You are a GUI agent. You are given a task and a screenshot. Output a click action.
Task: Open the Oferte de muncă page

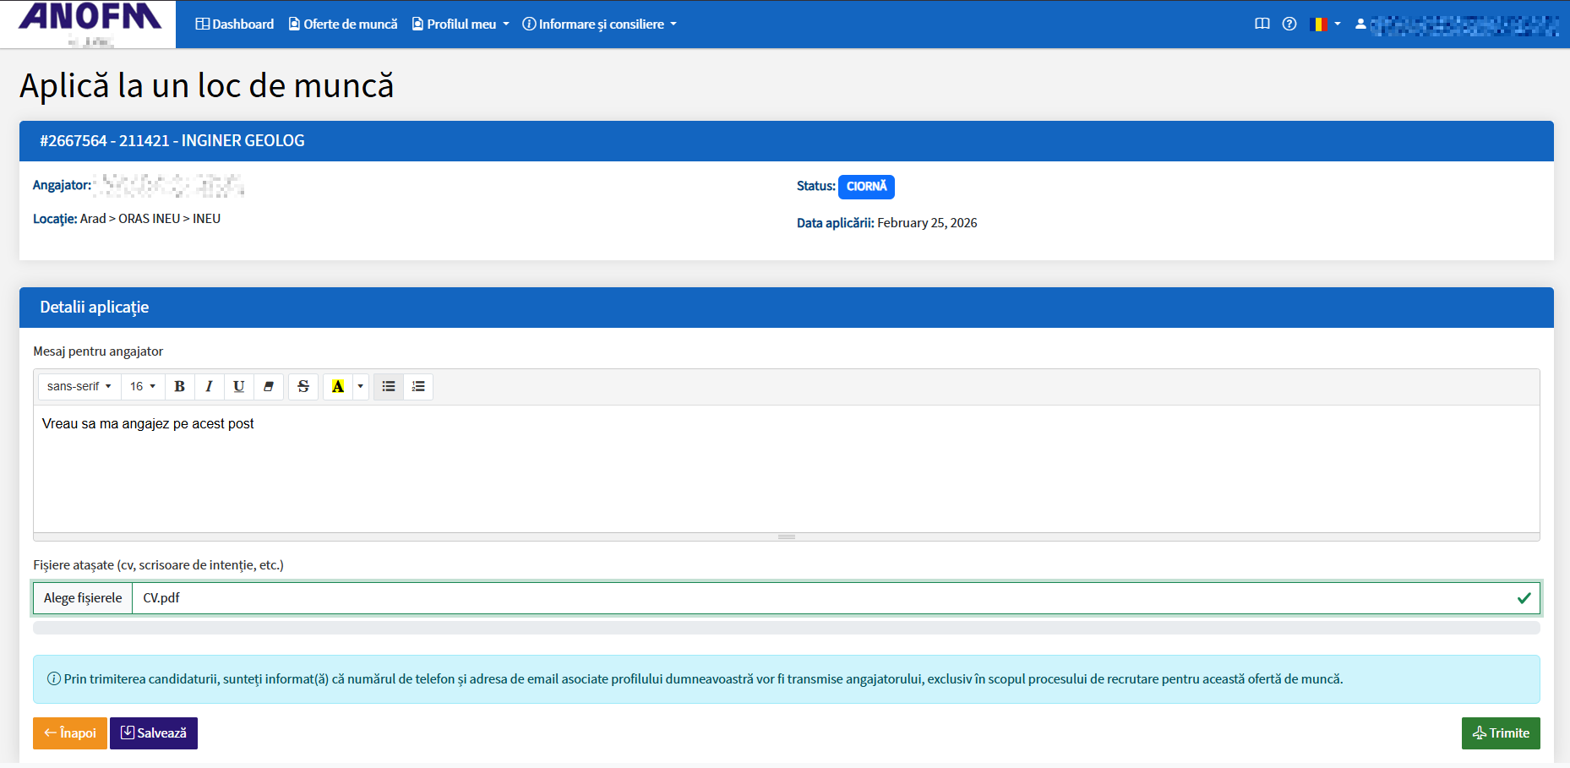[x=343, y=24]
